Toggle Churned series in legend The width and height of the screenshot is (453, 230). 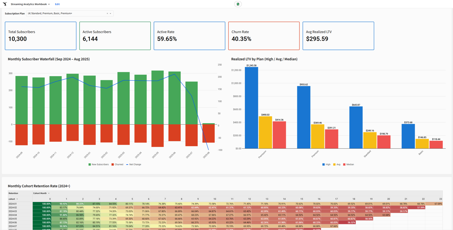click(117, 165)
